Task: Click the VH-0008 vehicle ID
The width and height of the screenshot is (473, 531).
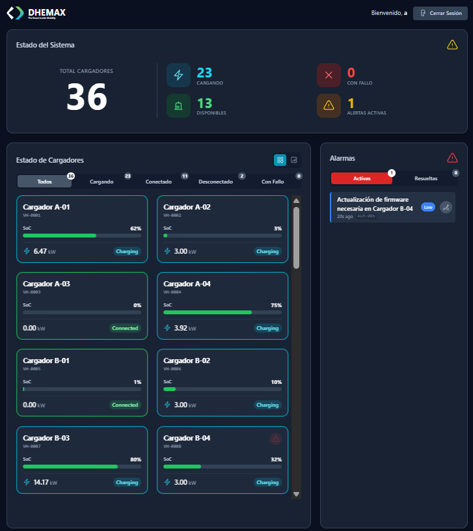Action: 172,446
